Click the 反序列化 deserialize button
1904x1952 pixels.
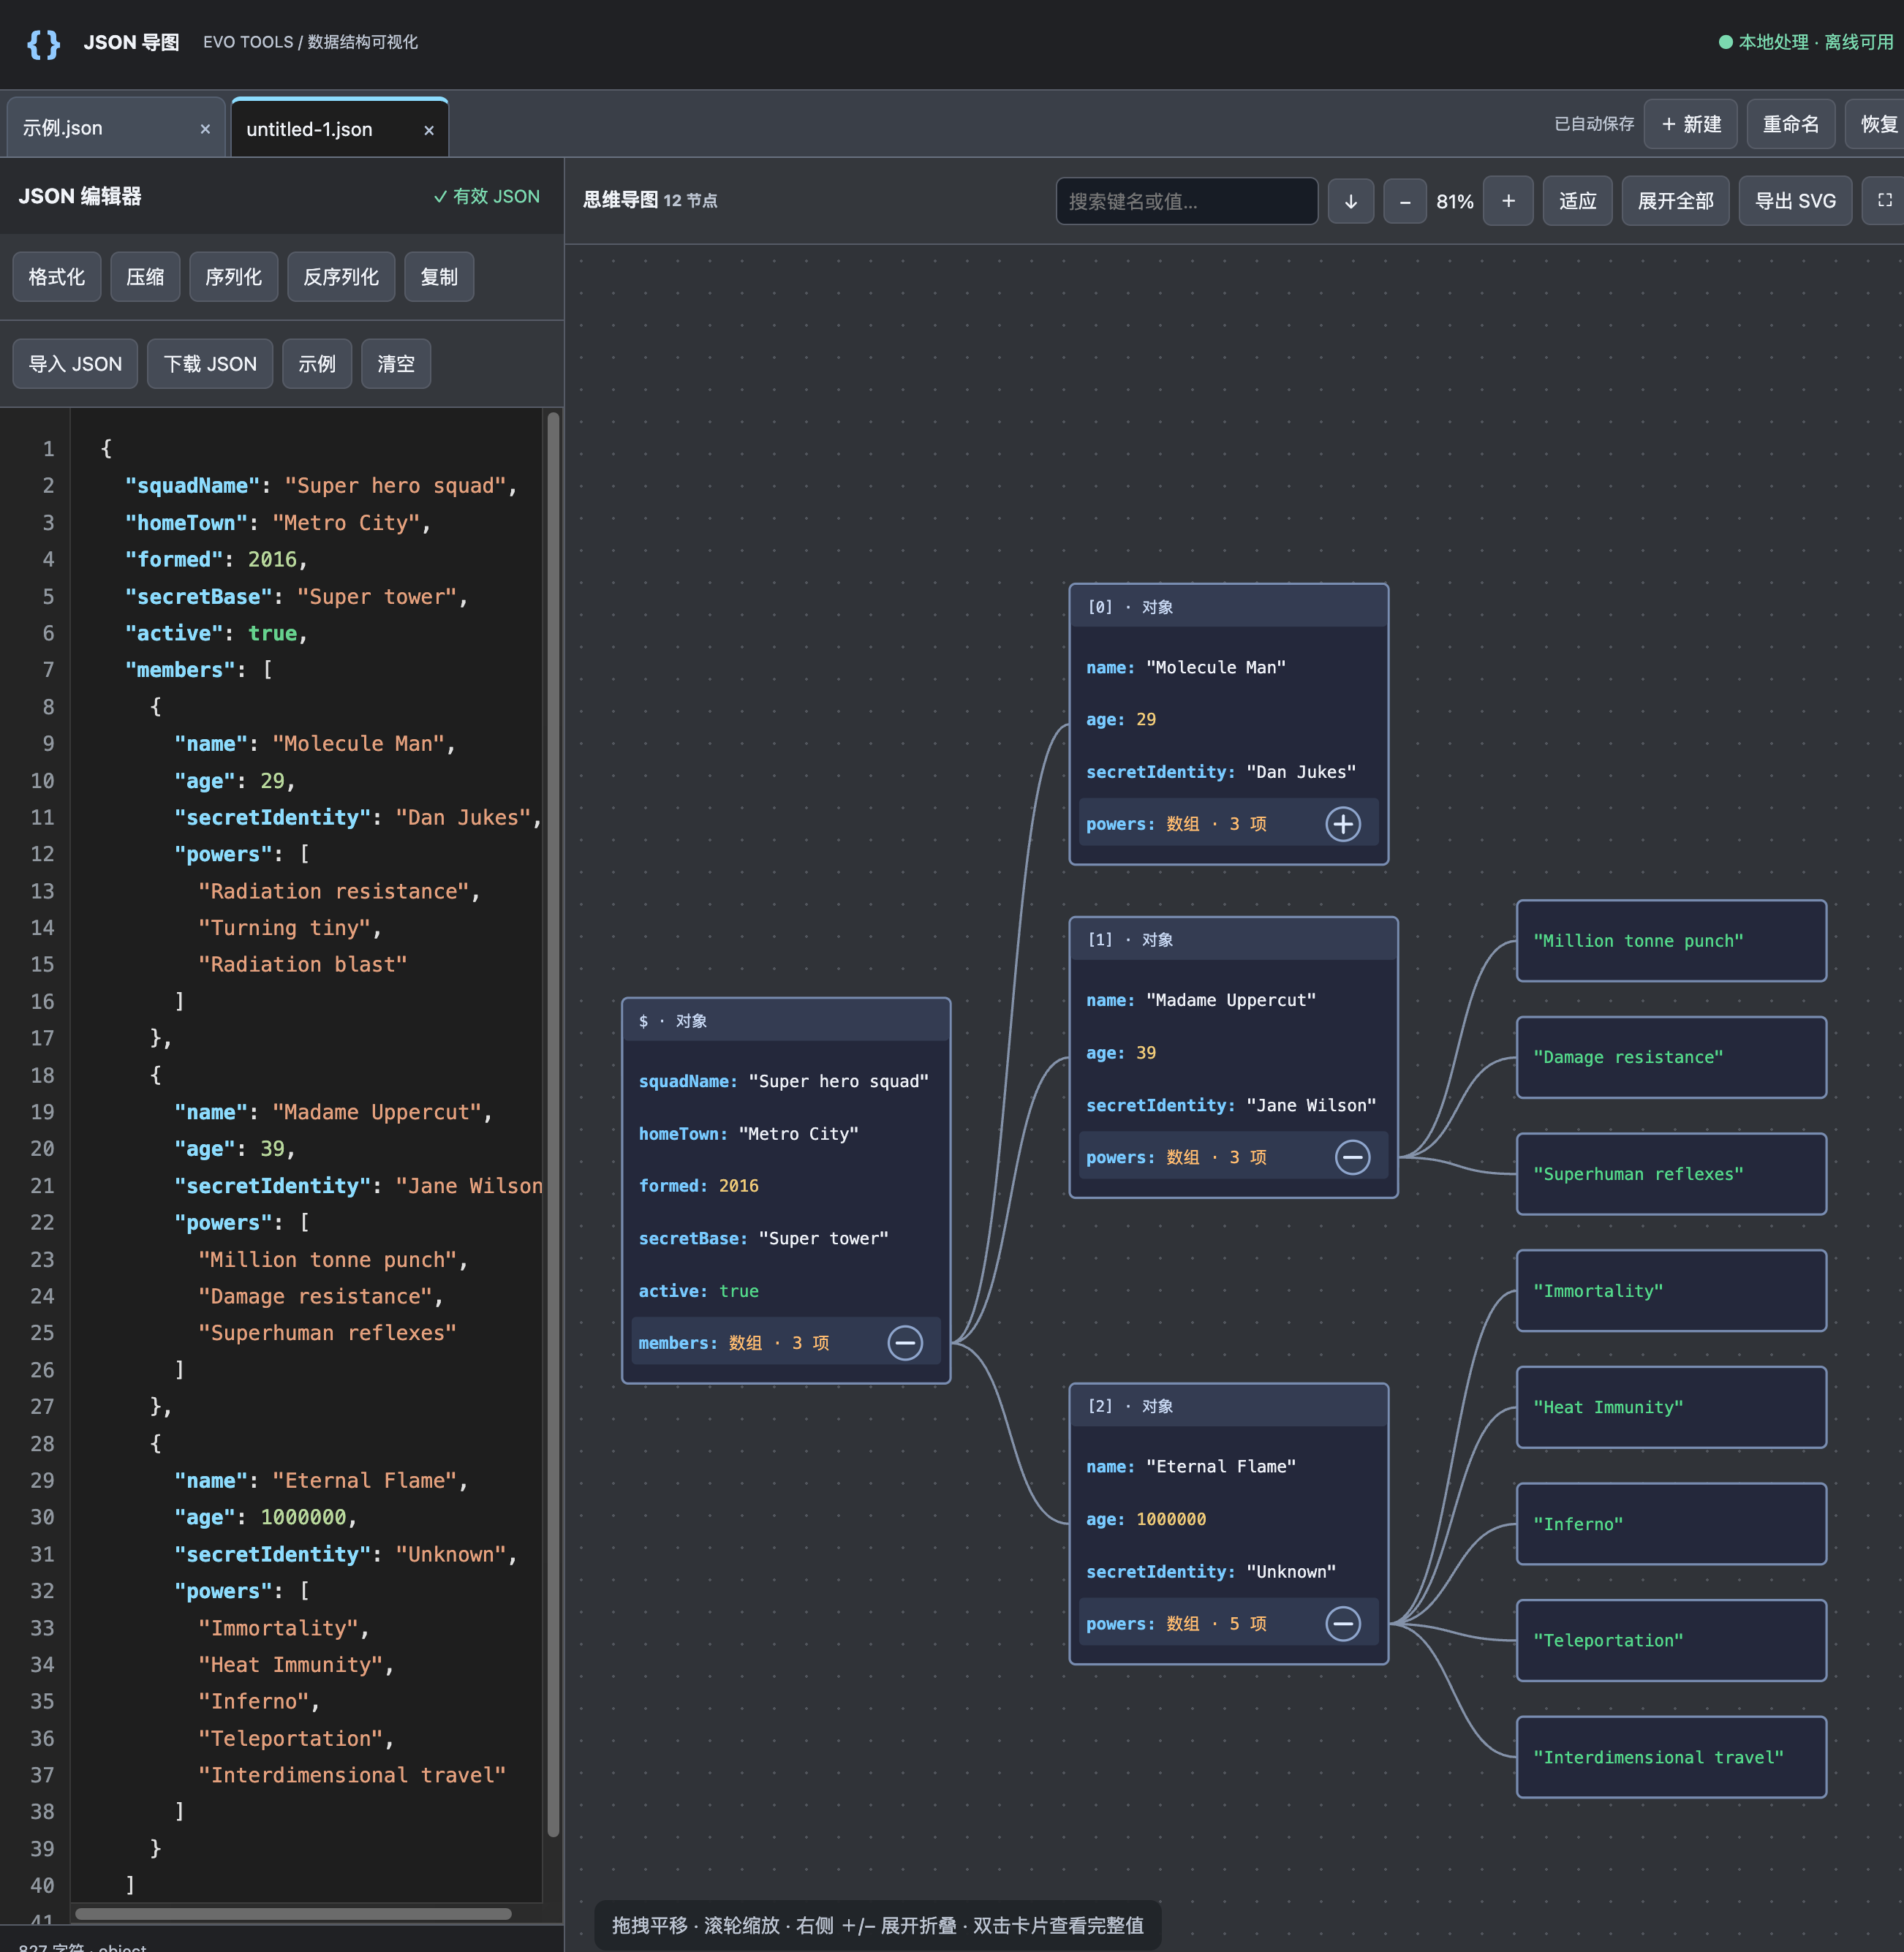point(341,277)
